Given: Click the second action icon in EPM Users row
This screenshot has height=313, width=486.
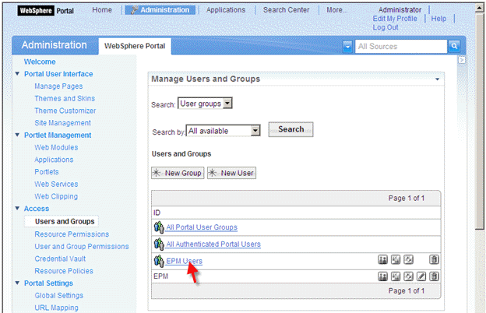Looking at the screenshot, I should (396, 260).
